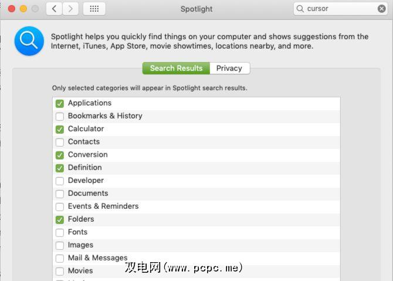Check the Events & Reminders box
Viewport: 393px width, 281px height.
[60, 206]
